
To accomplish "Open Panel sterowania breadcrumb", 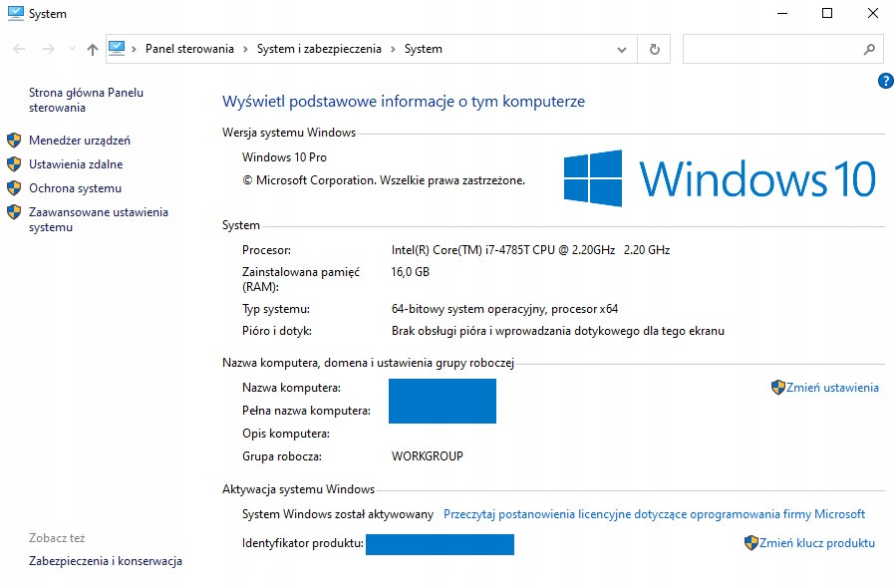I will click(189, 49).
